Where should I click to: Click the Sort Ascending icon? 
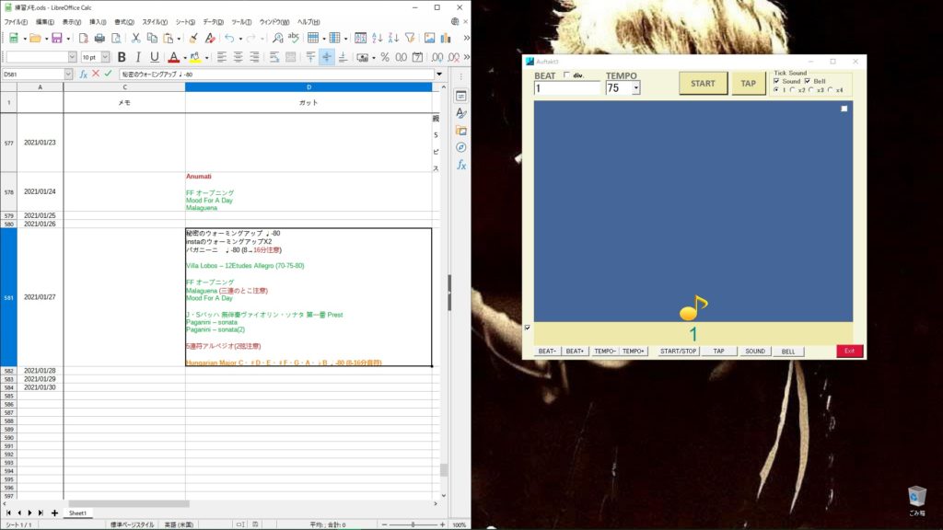[378, 38]
